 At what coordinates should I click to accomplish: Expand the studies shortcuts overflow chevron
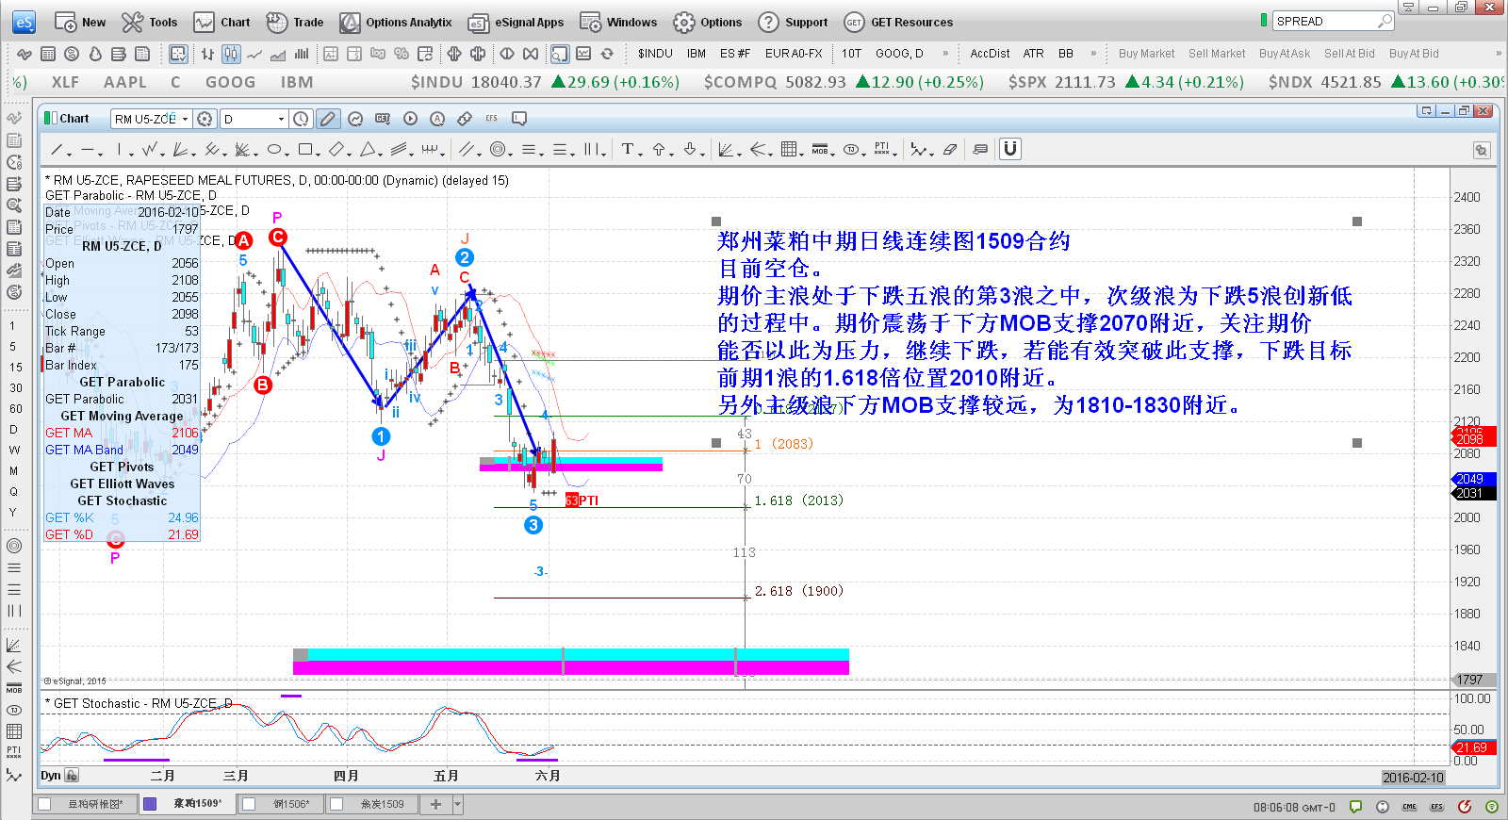pyautogui.click(x=1093, y=54)
